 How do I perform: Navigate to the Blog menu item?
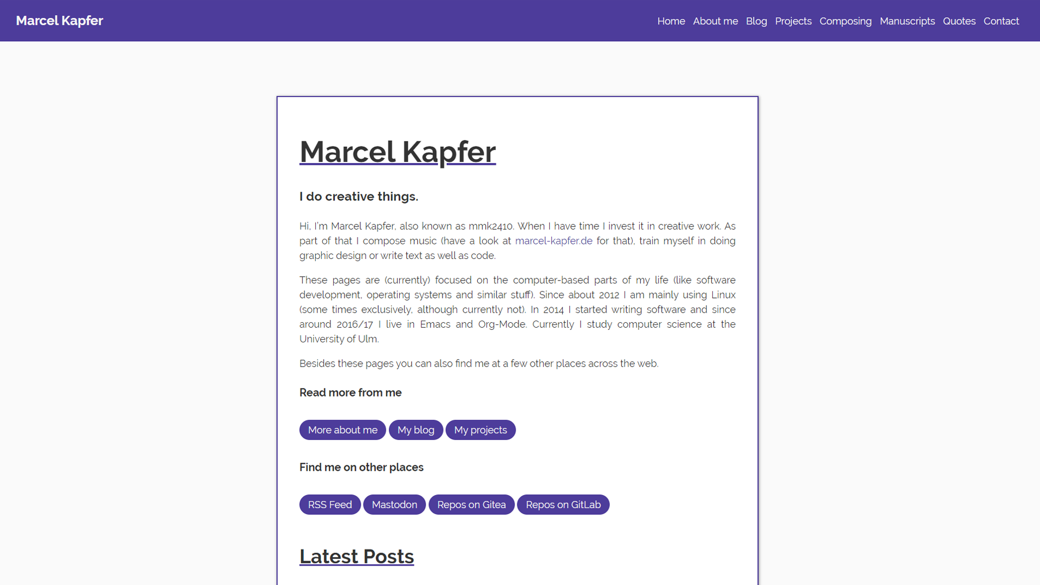756,21
